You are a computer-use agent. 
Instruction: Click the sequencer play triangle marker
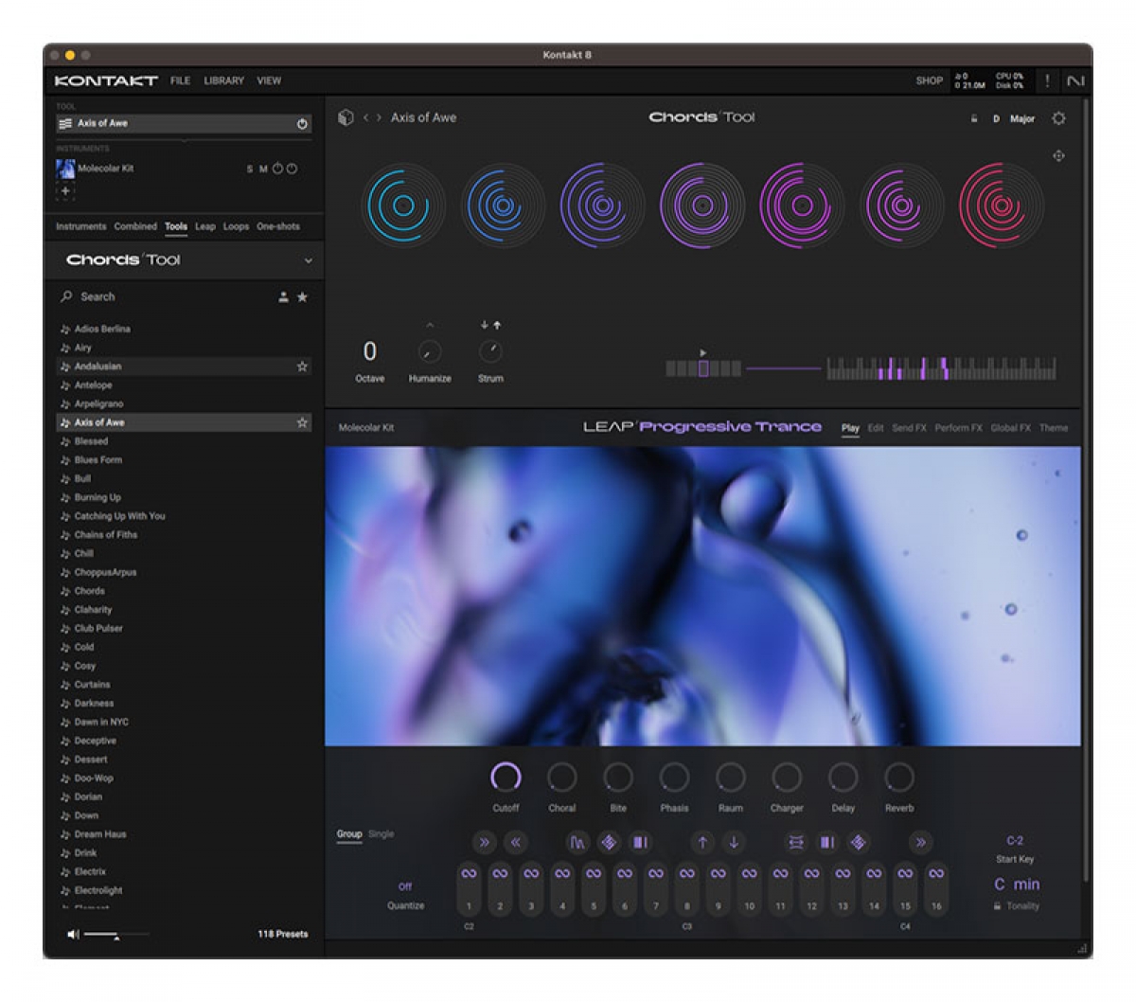[703, 352]
